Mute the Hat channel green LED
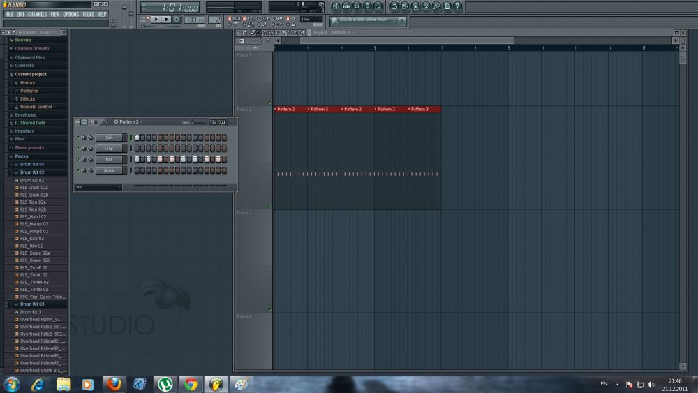Screen dimensions: 698x393 (x=78, y=159)
